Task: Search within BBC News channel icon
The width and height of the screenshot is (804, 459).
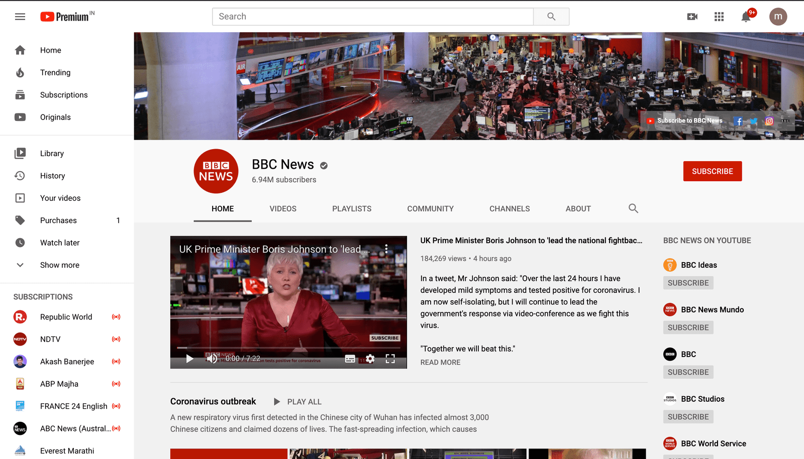Action: tap(633, 208)
